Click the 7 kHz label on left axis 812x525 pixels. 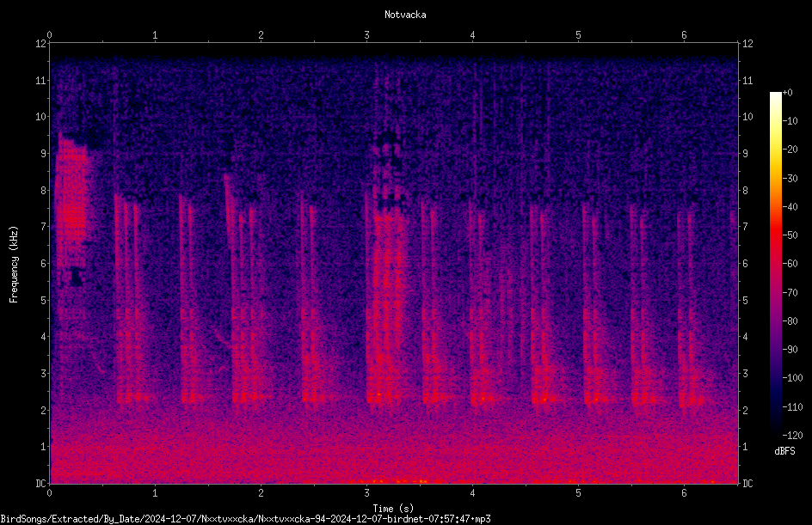coord(44,227)
